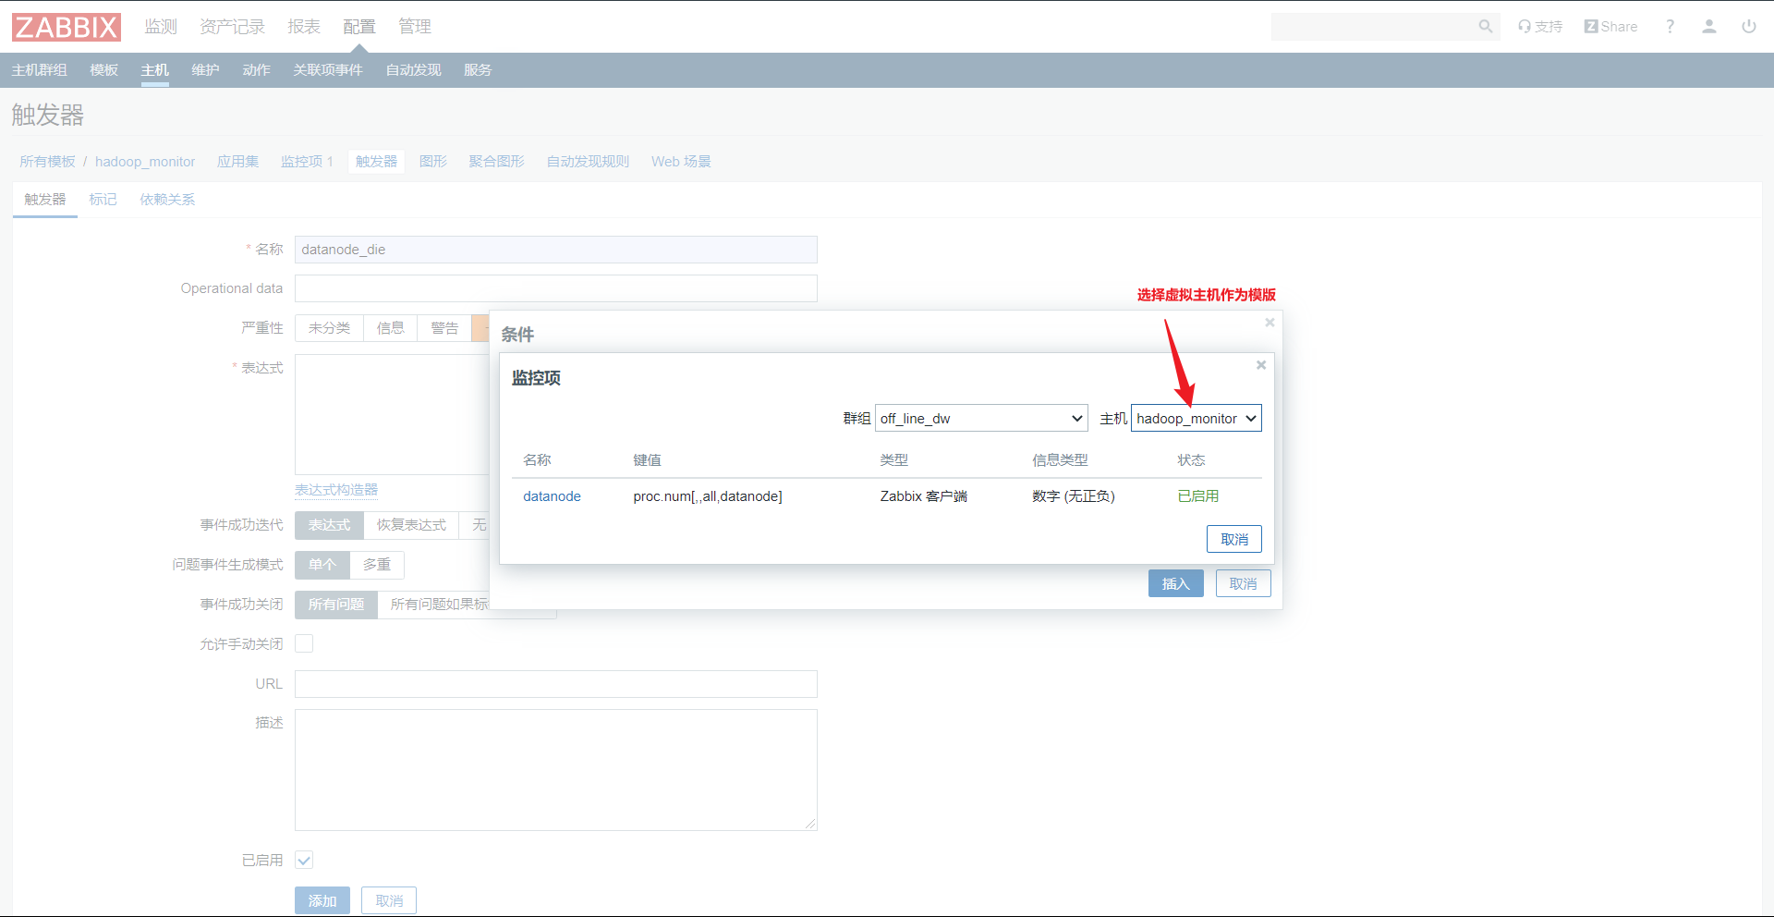Toggle the 已启用 checkbox
The width and height of the screenshot is (1774, 917).
pyautogui.click(x=304, y=860)
